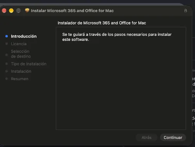Click the lock icon in the title bar
Image resolution: width=195 pixels, height=147 pixels.
186,10
